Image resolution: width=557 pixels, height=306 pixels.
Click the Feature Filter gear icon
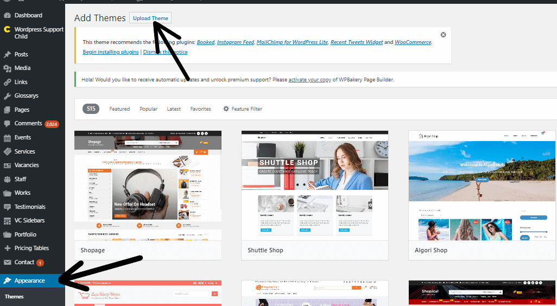226,109
